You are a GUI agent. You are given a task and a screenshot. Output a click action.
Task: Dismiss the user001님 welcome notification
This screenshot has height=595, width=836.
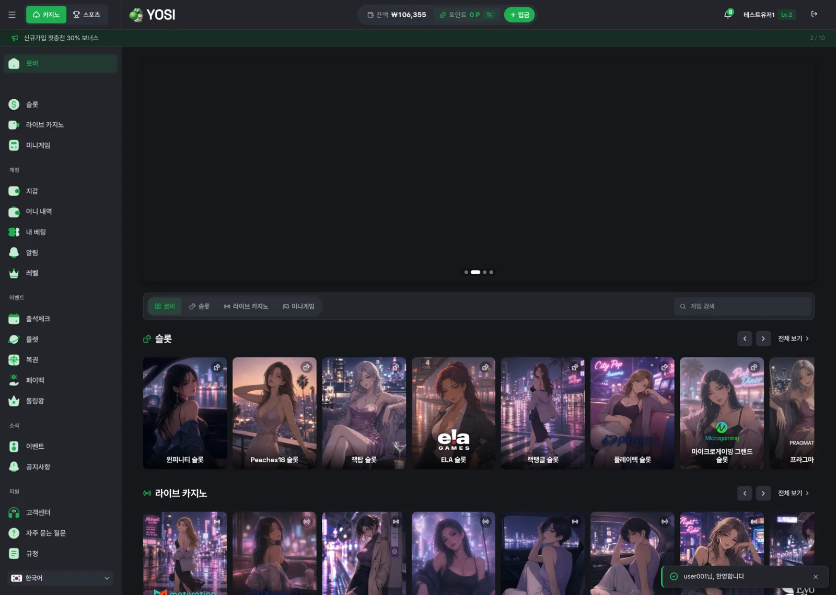(815, 577)
